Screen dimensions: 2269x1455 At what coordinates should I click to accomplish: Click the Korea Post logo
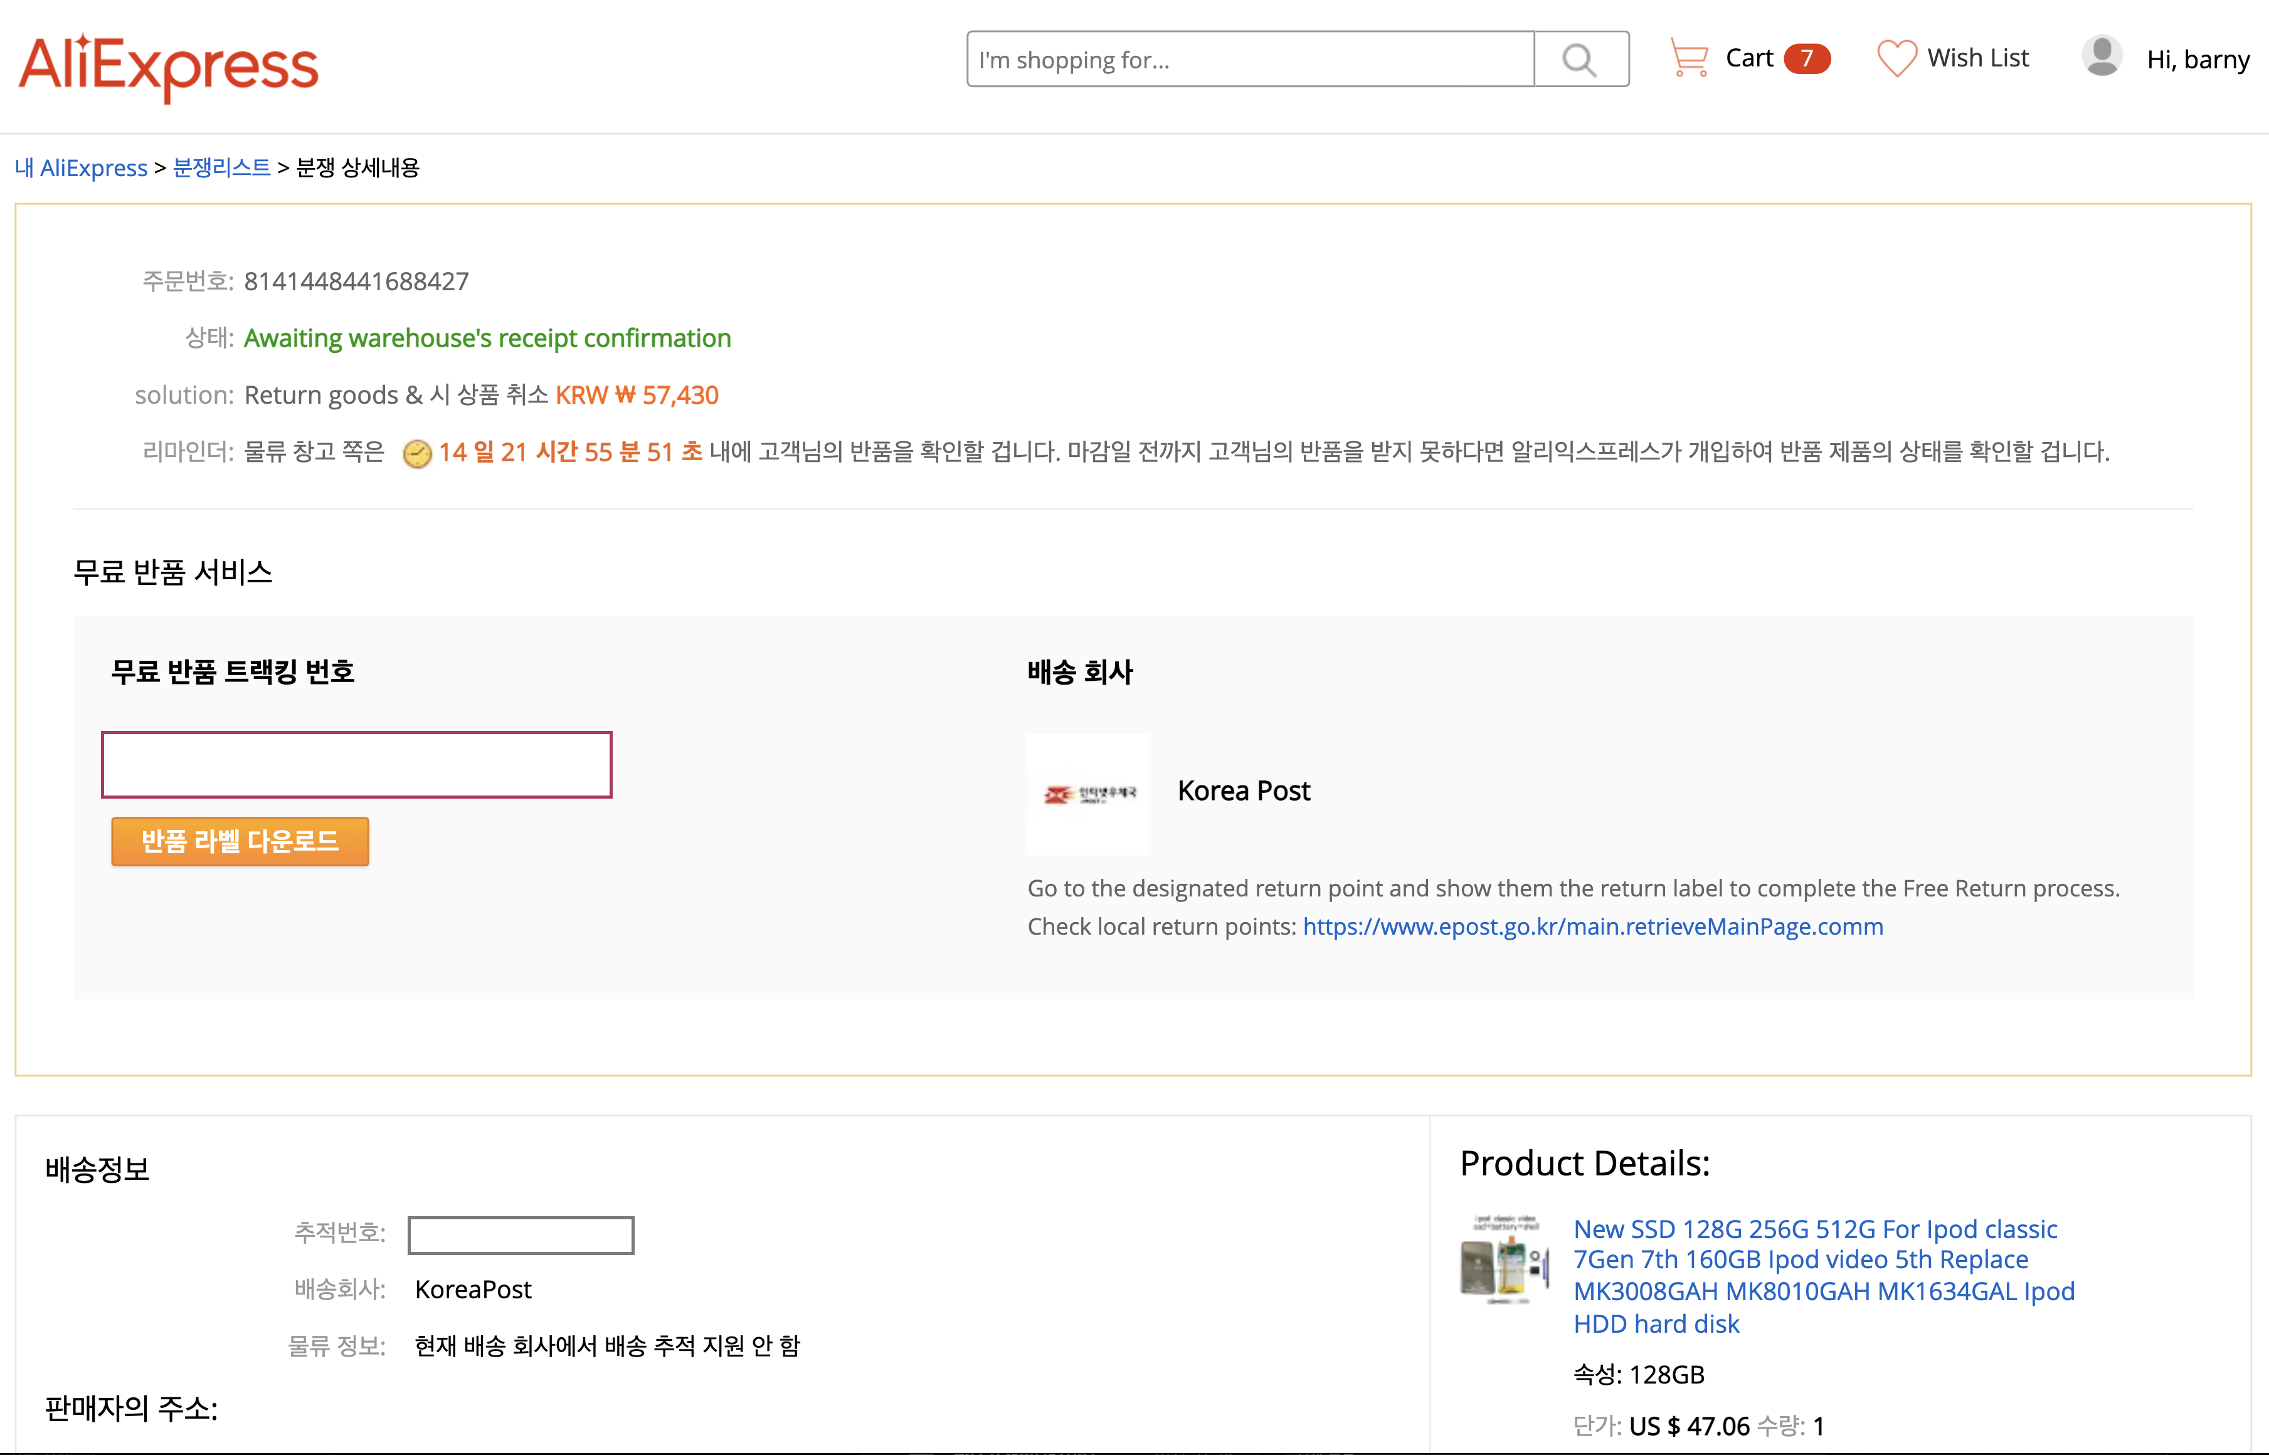pyautogui.click(x=1087, y=794)
